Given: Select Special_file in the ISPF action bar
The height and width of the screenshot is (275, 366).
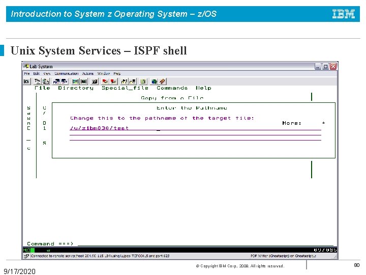Looking at the screenshot, I should tap(125, 88).
